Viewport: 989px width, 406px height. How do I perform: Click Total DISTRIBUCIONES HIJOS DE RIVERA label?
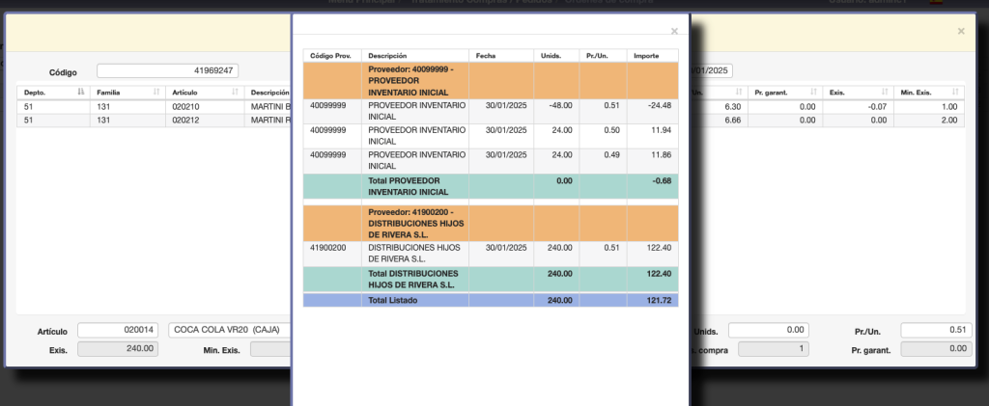click(x=415, y=280)
